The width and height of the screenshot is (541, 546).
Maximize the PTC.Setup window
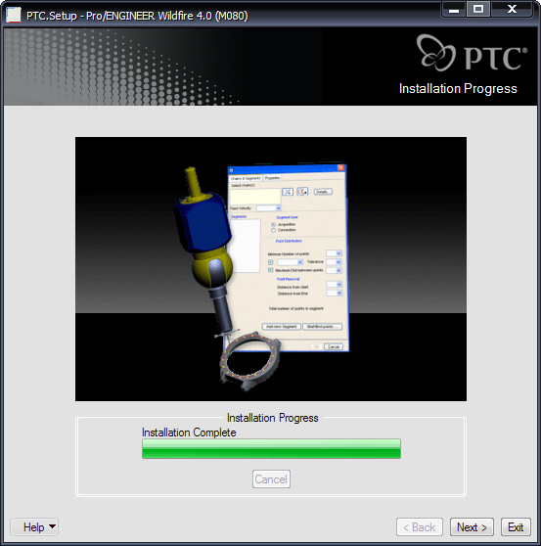[x=478, y=9]
